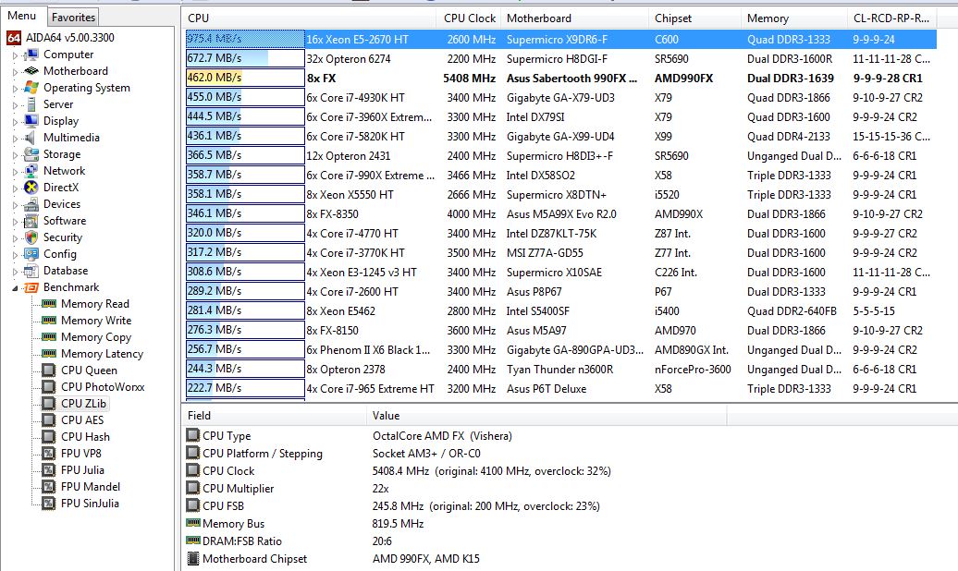The image size is (958, 571).
Task: Click the Database icon
Action: (31, 271)
